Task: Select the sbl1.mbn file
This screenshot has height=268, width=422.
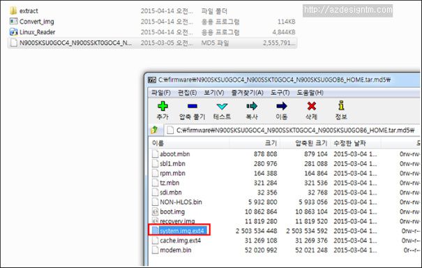Action: click(x=172, y=164)
